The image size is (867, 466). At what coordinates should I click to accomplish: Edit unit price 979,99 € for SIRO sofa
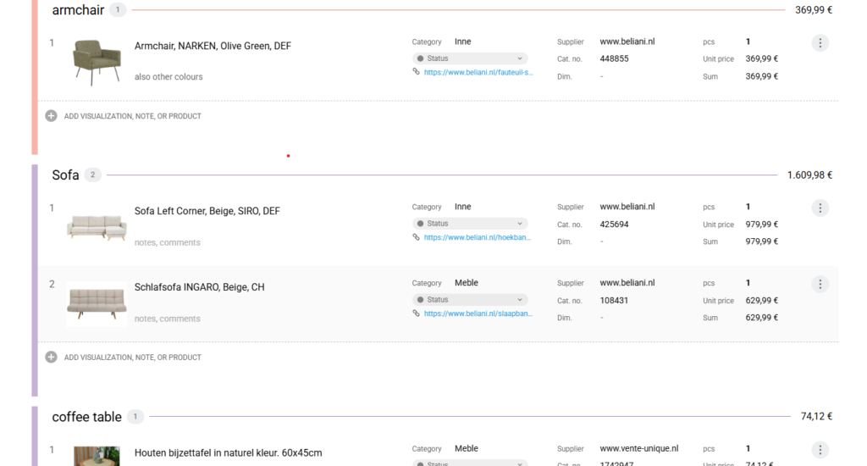761,225
